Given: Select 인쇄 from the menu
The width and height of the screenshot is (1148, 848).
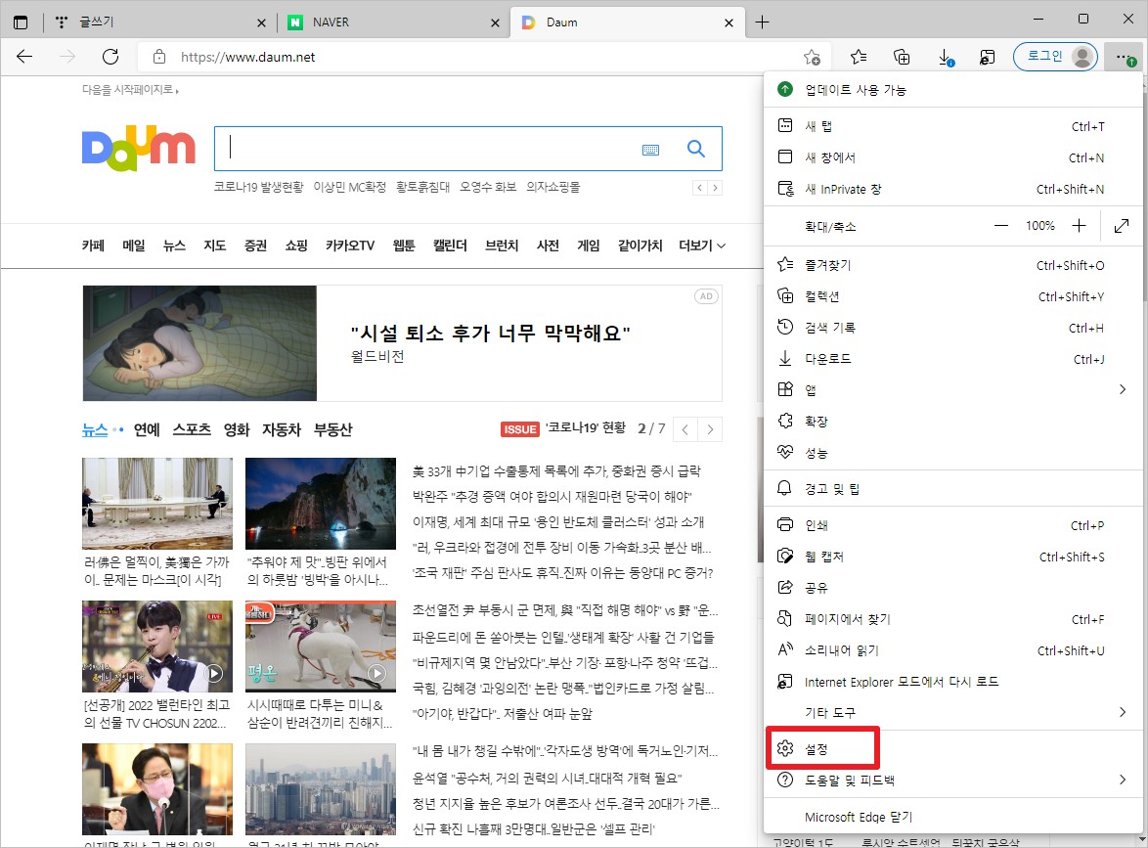Looking at the screenshot, I should [952, 525].
